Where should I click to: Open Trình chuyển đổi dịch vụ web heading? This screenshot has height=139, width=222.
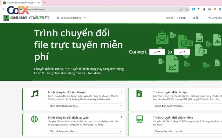coord(68,117)
